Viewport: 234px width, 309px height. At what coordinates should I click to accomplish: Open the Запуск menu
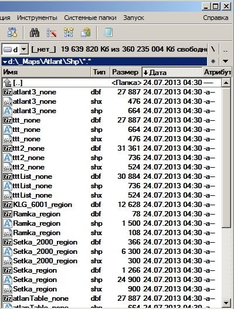134,18
